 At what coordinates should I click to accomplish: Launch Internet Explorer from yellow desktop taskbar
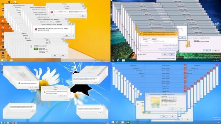click(7, 61)
